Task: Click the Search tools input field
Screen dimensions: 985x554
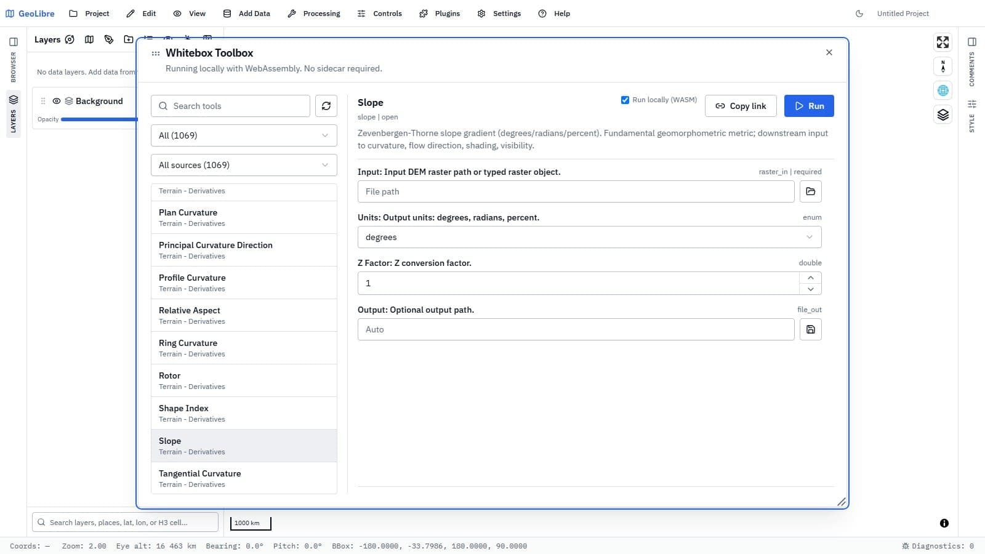Action: 230,106
